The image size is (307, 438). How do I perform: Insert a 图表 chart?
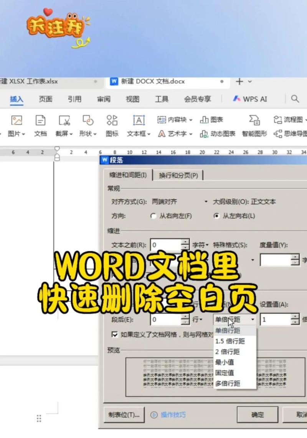point(211,120)
